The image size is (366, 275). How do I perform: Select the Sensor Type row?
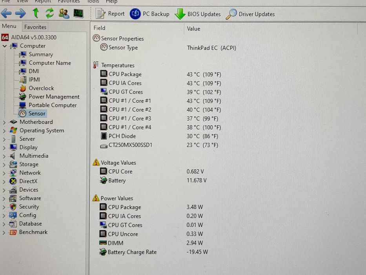[168, 48]
